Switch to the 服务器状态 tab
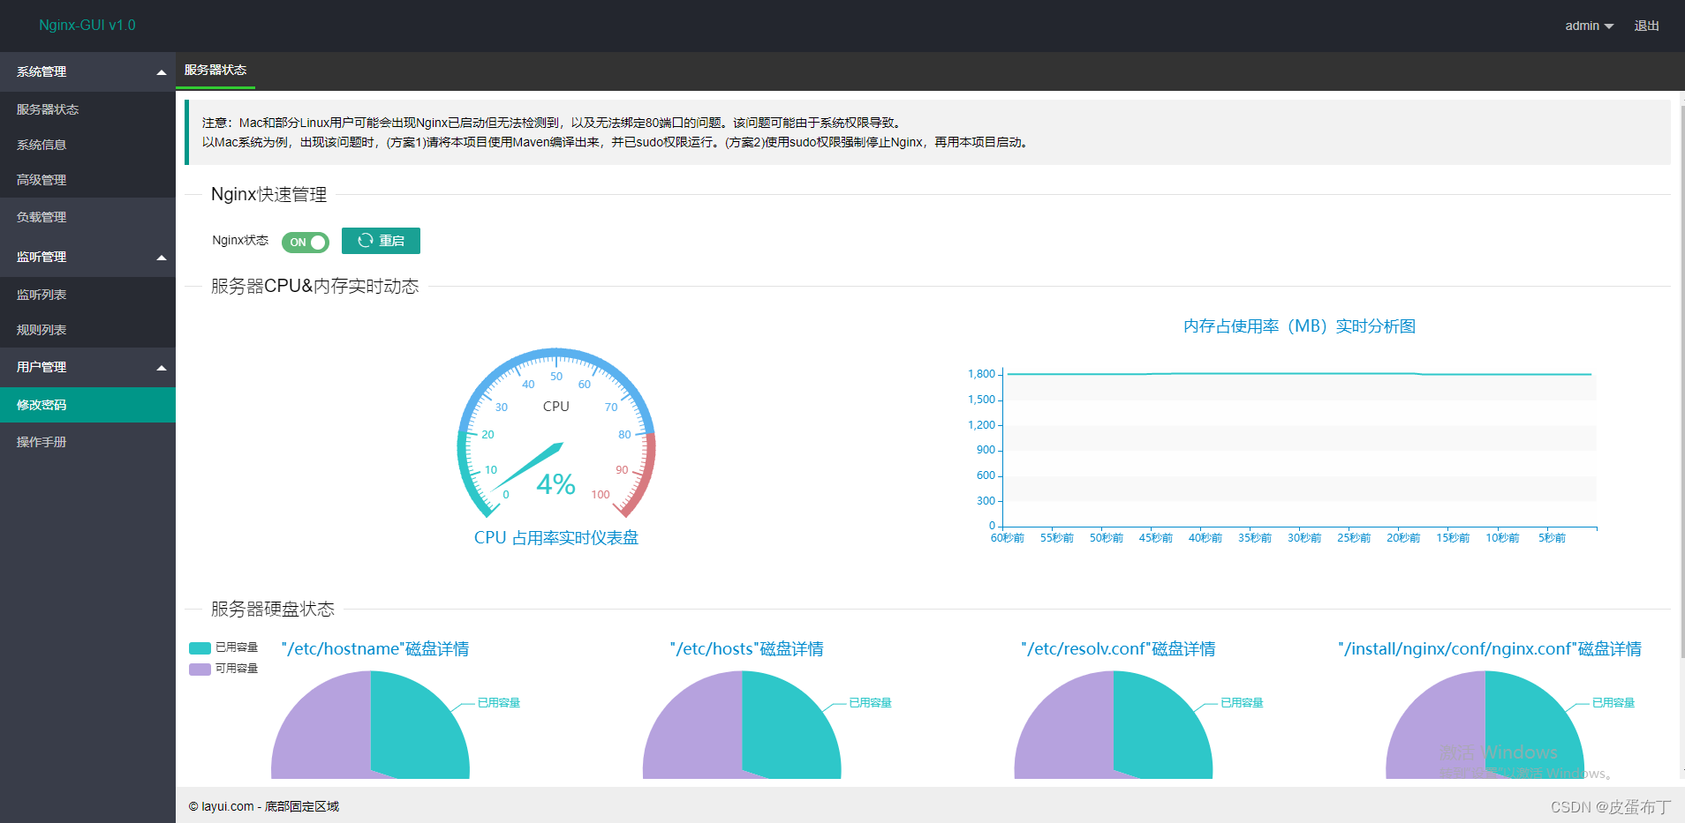The height and width of the screenshot is (823, 1685). coord(215,71)
